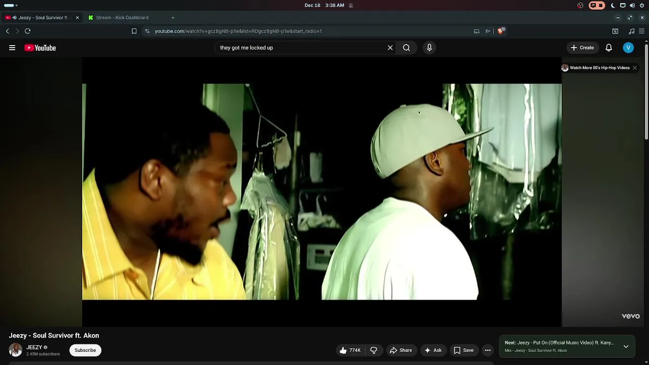
Task: Open JEEZY channel avatar
Action: pos(15,350)
